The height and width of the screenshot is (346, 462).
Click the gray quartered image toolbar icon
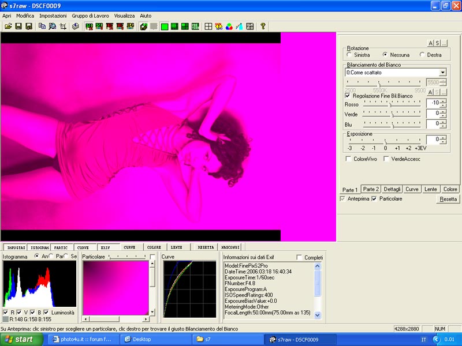tap(250, 27)
